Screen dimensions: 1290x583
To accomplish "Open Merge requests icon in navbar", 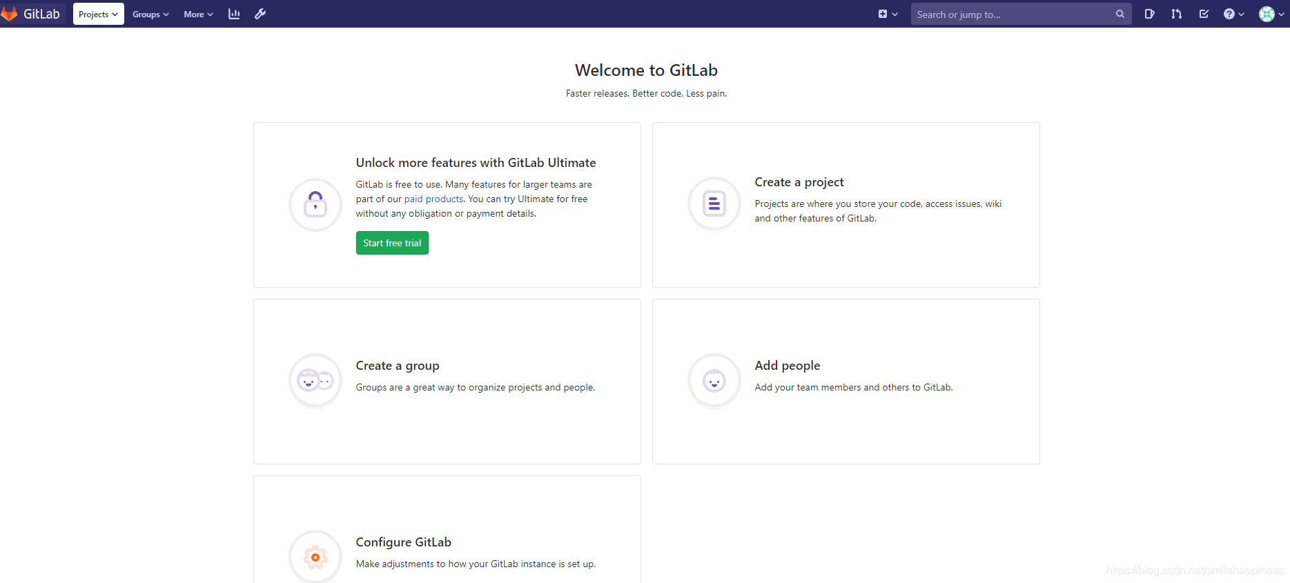I will pyautogui.click(x=1176, y=14).
